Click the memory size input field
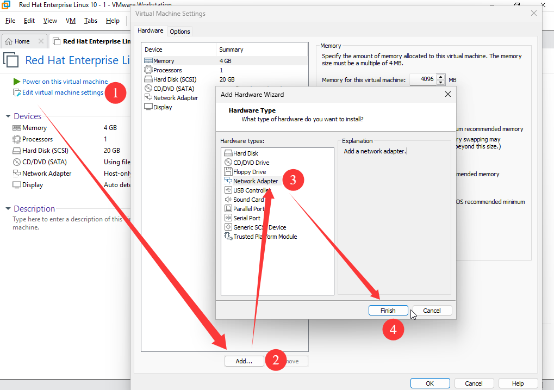The height and width of the screenshot is (390, 554). [423, 79]
